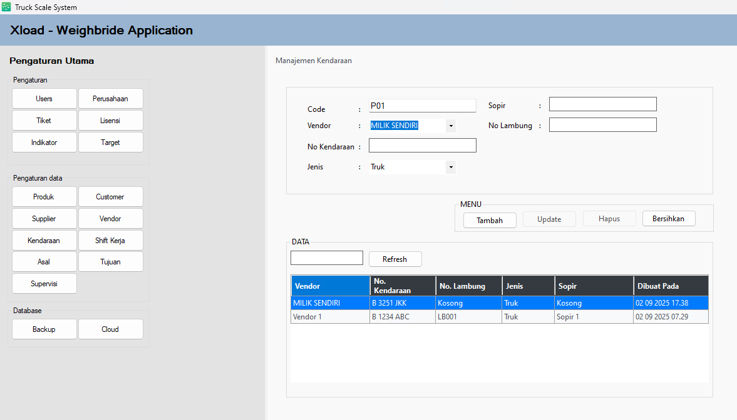This screenshot has width=737, height=420.
Task: Click the No Kendaraan input box
Action: click(x=422, y=146)
